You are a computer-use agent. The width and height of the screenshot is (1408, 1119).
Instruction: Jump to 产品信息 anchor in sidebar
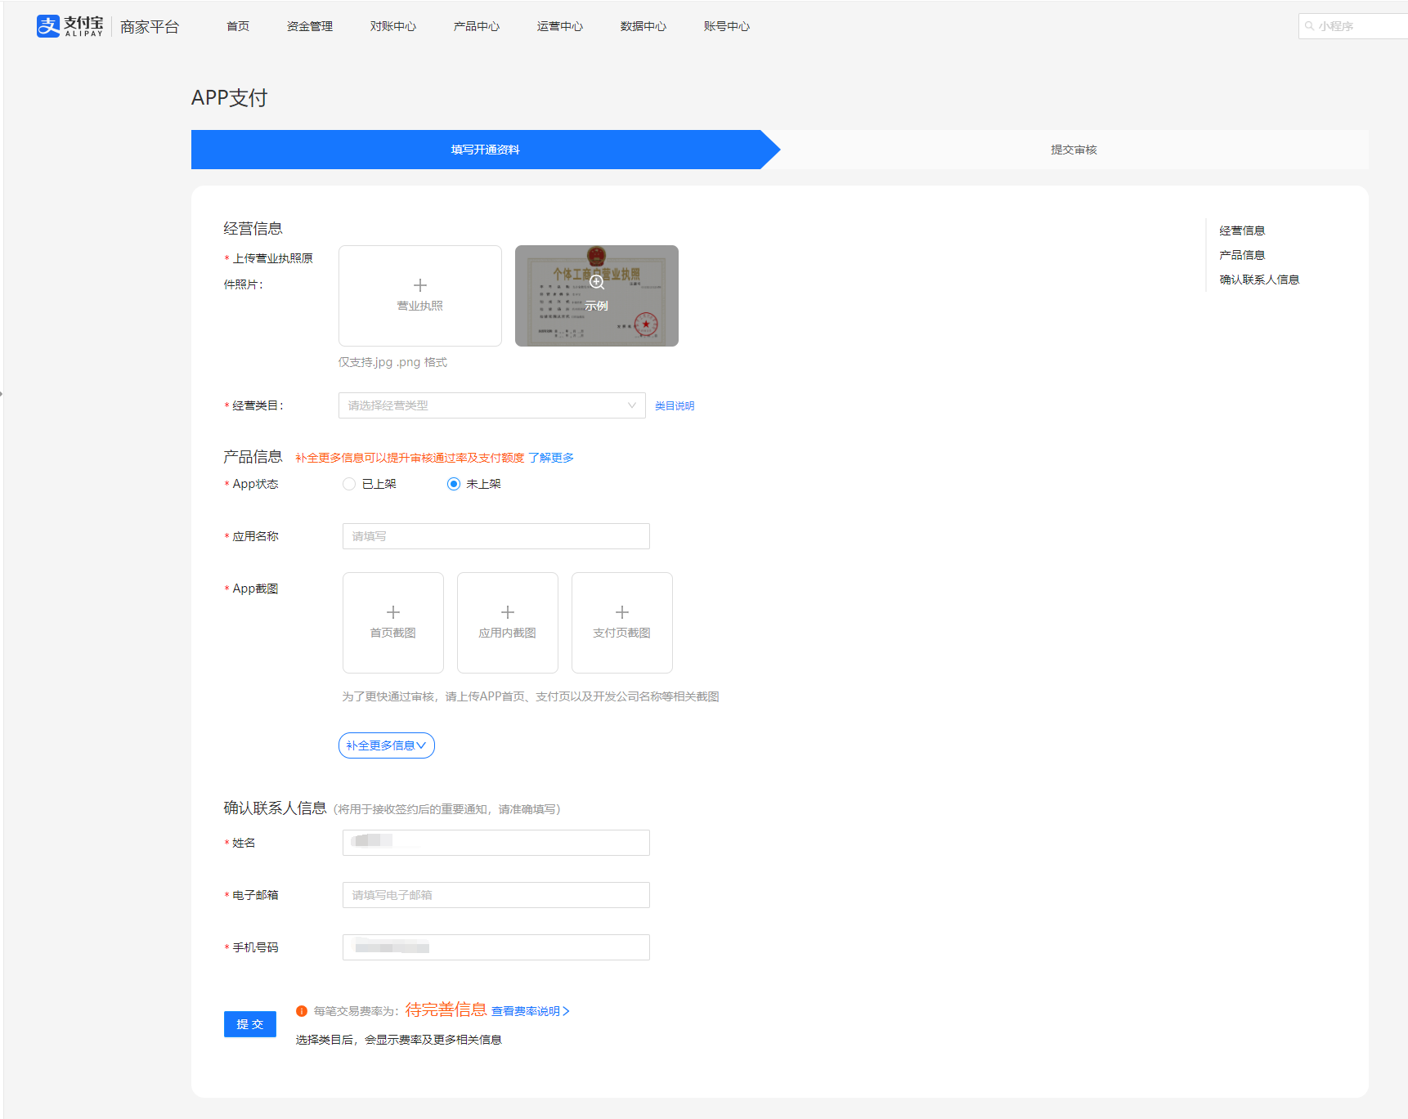pyautogui.click(x=1242, y=255)
